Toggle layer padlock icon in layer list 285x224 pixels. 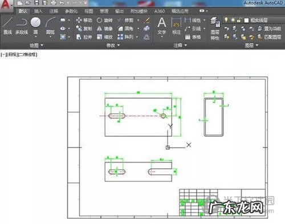239,20
